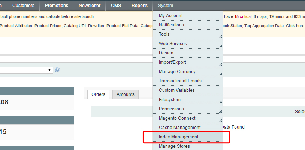Expand the Filesystem submenu
305x150 pixels.
click(x=188, y=100)
